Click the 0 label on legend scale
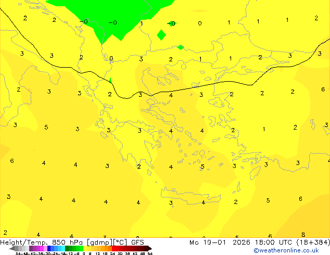 coord(83,253)
